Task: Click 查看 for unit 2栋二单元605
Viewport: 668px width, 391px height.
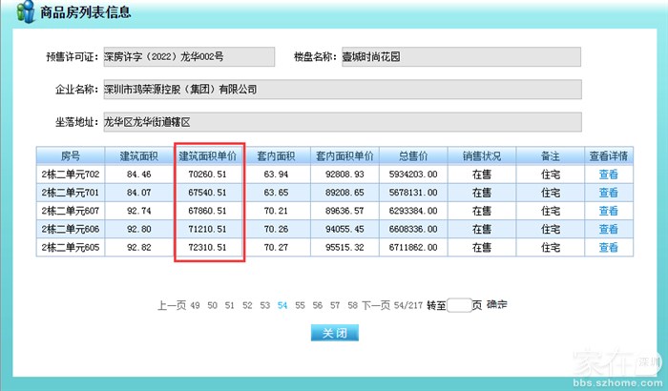Action: 608,247
